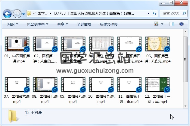Image resolution: width=190 pixels, height=126 pixels.
Task: Expand hidden path levels via double chevron
Action: 34,13
